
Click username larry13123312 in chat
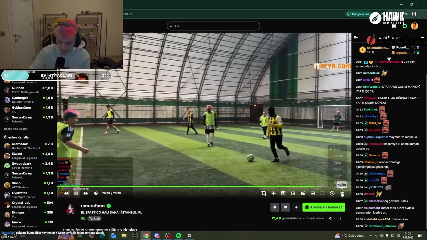point(374,187)
